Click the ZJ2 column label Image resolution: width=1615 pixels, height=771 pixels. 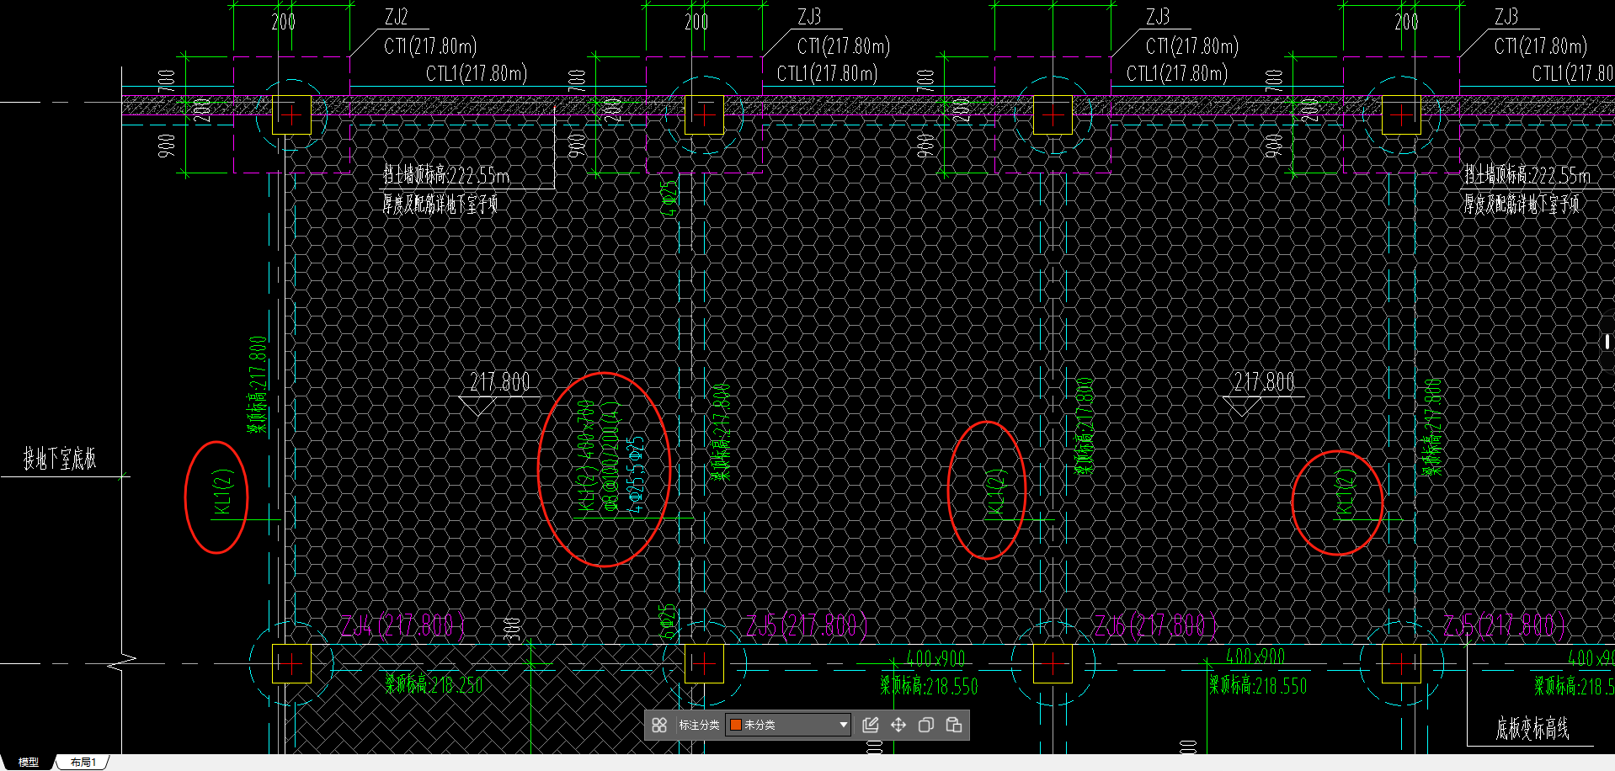(396, 17)
